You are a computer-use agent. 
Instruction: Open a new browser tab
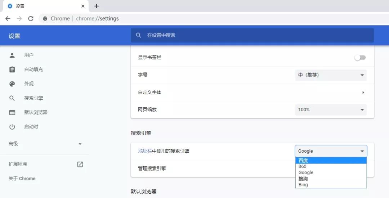pyautogui.click(x=97, y=6)
